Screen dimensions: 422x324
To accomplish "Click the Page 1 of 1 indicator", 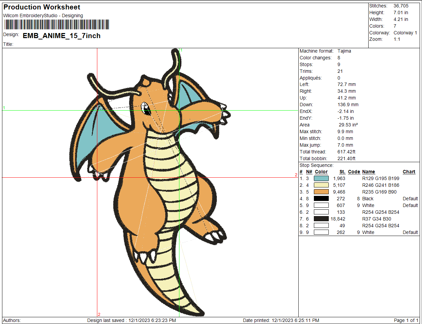I will point(406,320).
